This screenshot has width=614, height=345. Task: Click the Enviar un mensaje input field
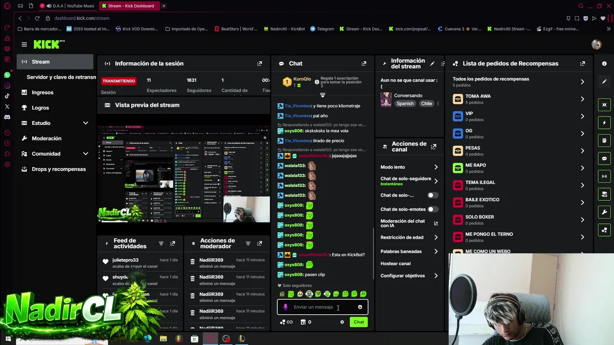click(322, 307)
